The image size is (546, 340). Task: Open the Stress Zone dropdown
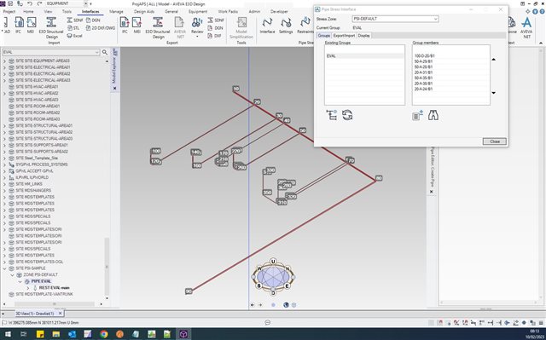pos(395,19)
